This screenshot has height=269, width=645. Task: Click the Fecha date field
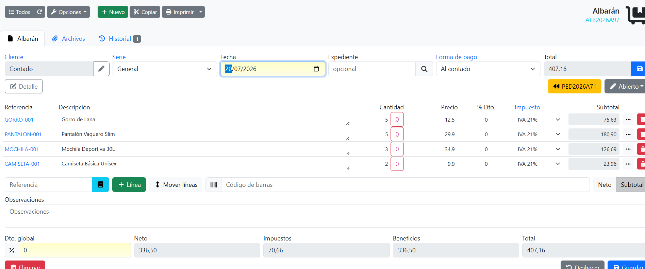click(x=273, y=69)
